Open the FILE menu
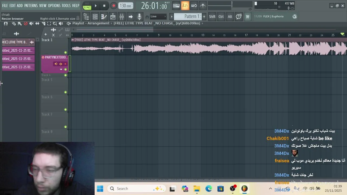The height and width of the screenshot is (195, 347). pyautogui.click(x=5, y=5)
